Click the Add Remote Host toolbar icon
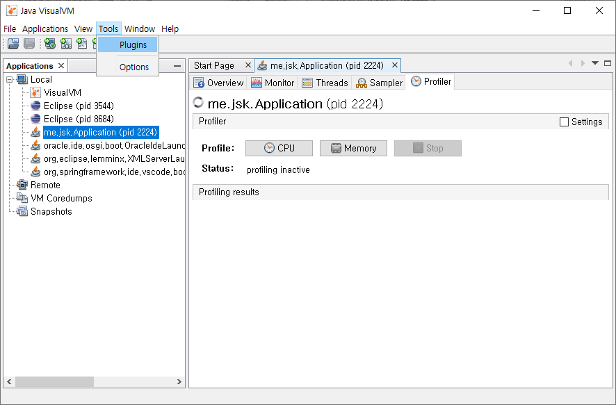Viewport: 616px width, 405px height. click(50, 44)
